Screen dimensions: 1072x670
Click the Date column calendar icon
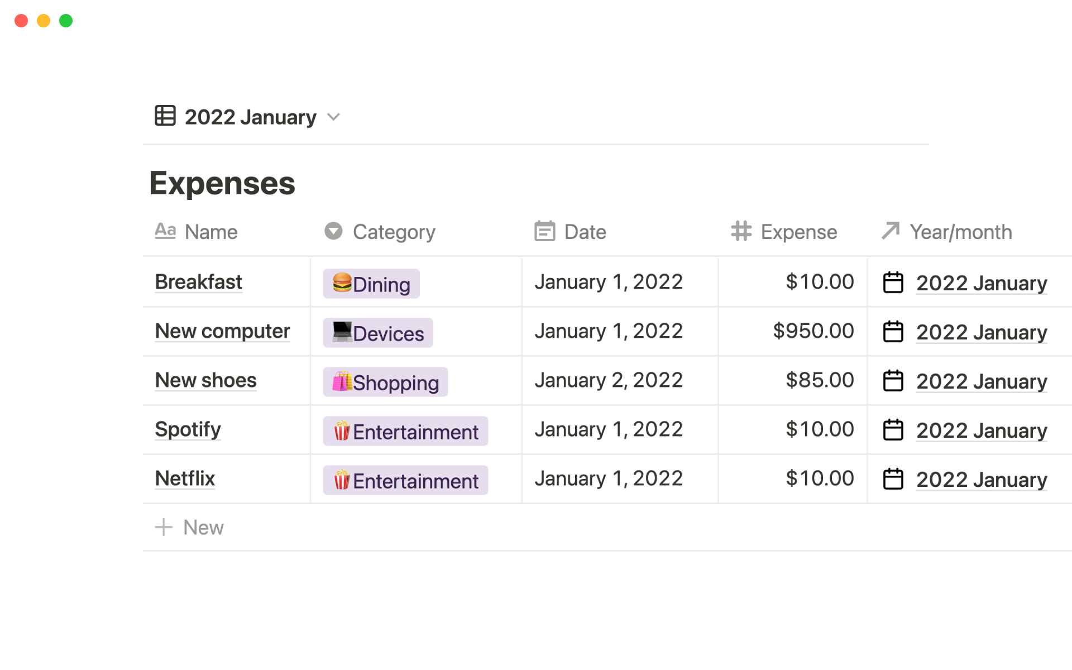point(544,231)
